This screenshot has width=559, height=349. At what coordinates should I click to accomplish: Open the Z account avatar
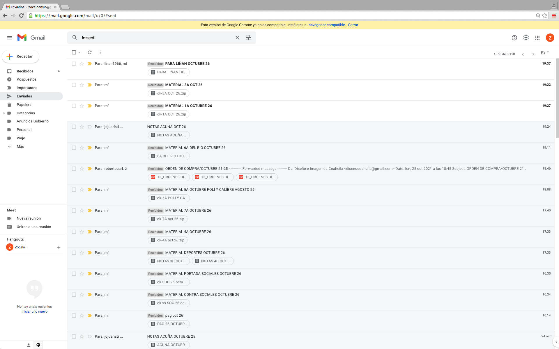(x=550, y=38)
